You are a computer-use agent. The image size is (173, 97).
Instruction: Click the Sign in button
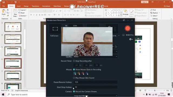[x=145, y=2]
